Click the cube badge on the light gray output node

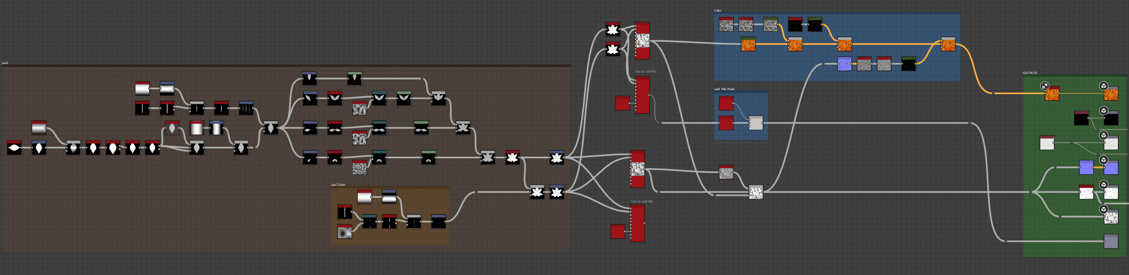pos(1103,135)
